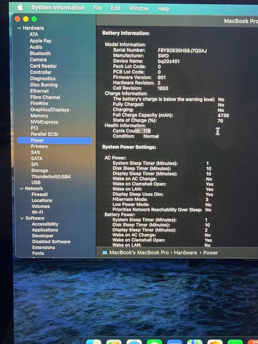Select Disc Burning in the sidebar

(44, 85)
